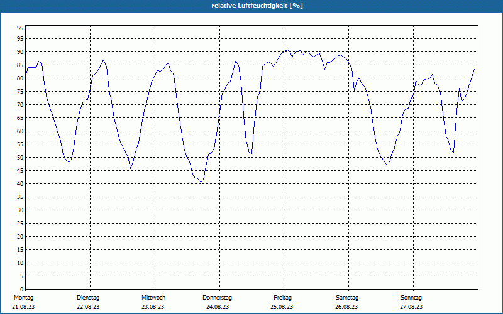Click the date 24.08.23

(x=218, y=307)
